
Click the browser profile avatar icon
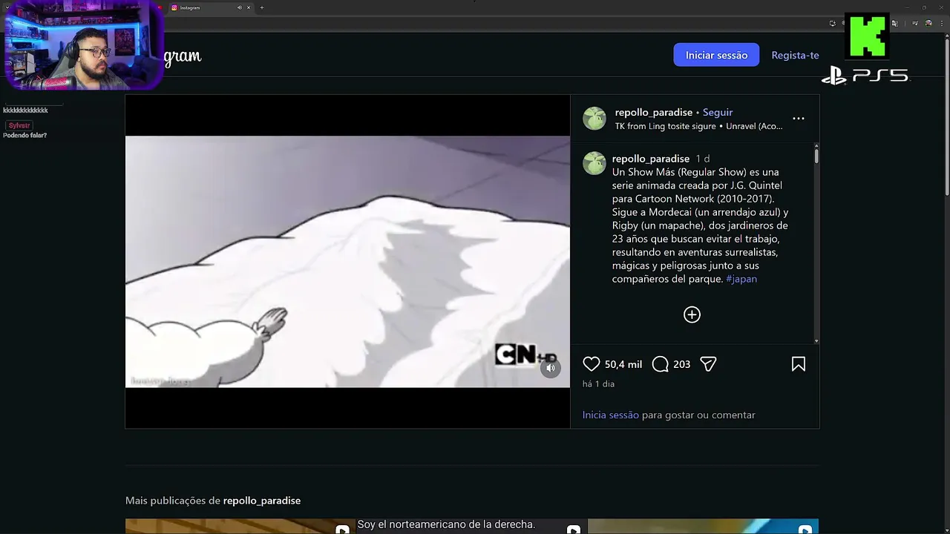(927, 23)
